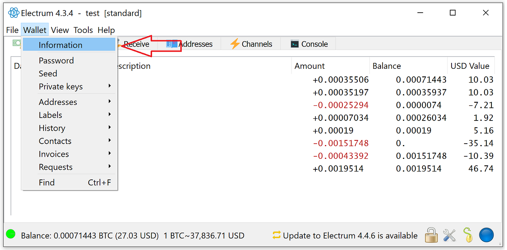Select the +0.00019 amount row
This screenshot has height=250, width=507.
(x=333, y=131)
